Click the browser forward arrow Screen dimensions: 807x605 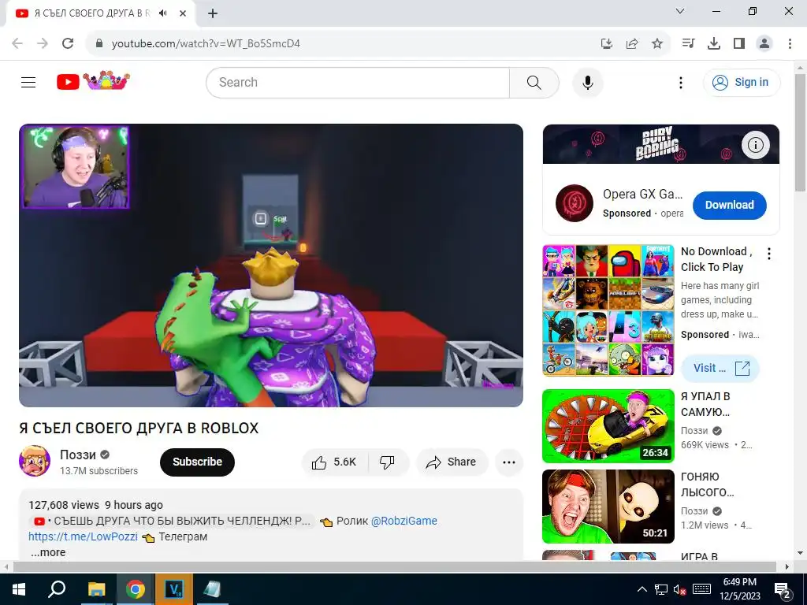coord(43,43)
